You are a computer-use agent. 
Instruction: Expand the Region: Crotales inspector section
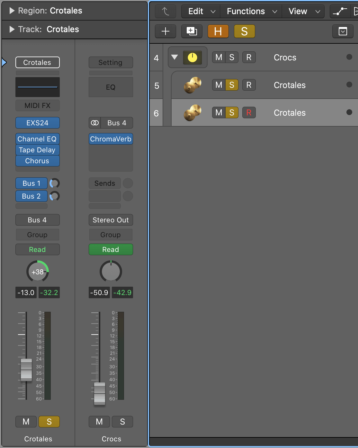tap(12, 11)
